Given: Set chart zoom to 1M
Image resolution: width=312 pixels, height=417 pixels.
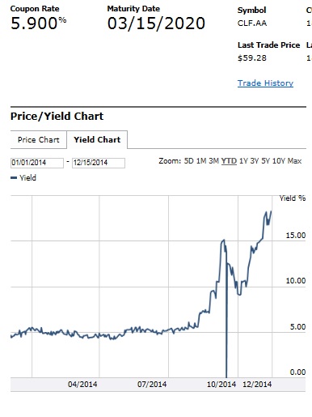Looking at the screenshot, I should (201, 161).
